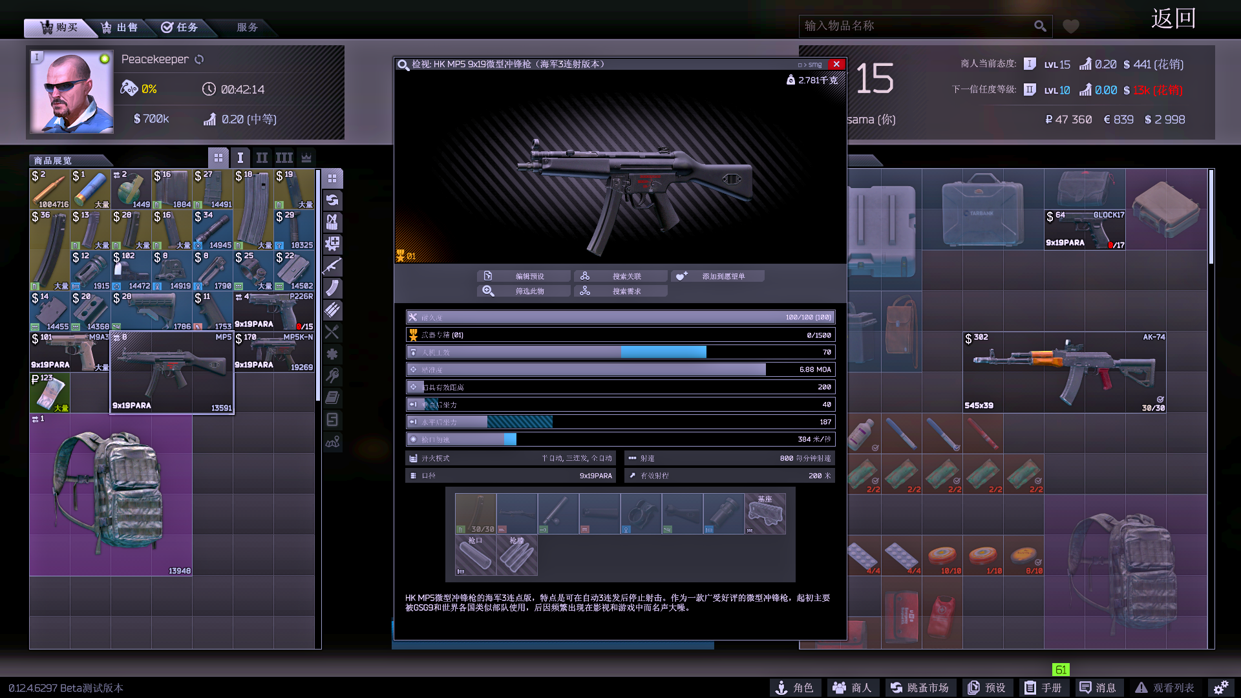Open 消息 in the bottom bar
The width and height of the screenshot is (1241, 698).
coord(1099,688)
